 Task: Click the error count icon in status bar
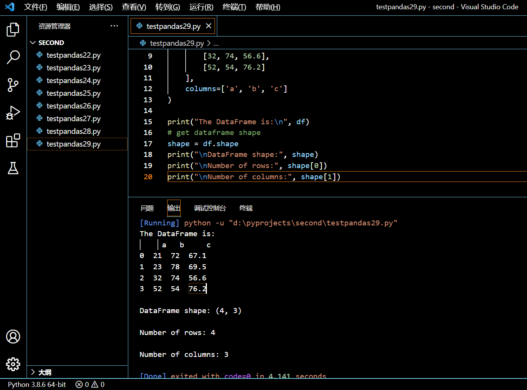79,384
